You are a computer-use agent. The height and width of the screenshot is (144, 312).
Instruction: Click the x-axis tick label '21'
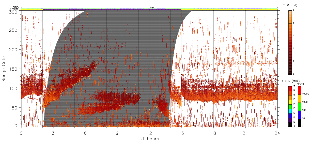click(245, 133)
